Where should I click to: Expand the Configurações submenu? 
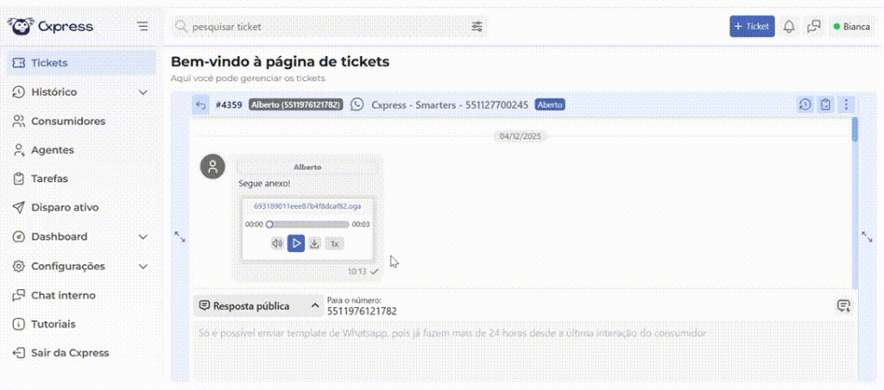click(x=143, y=266)
